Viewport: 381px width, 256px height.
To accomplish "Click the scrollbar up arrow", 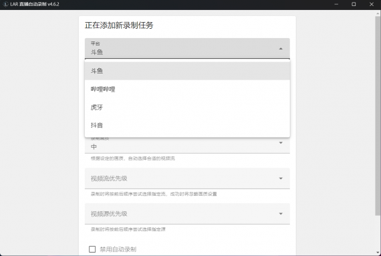I will pyautogui.click(x=378, y=13).
